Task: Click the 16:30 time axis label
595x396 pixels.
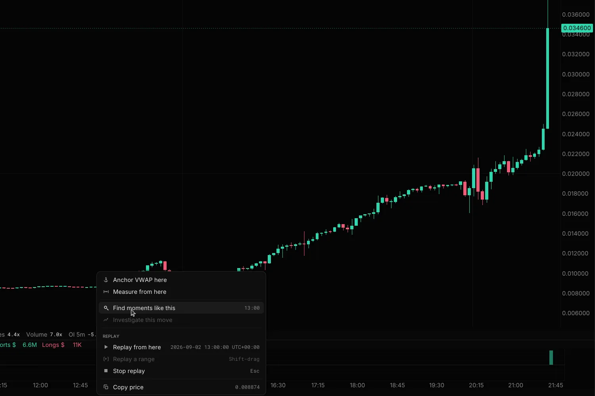Action: pos(278,385)
